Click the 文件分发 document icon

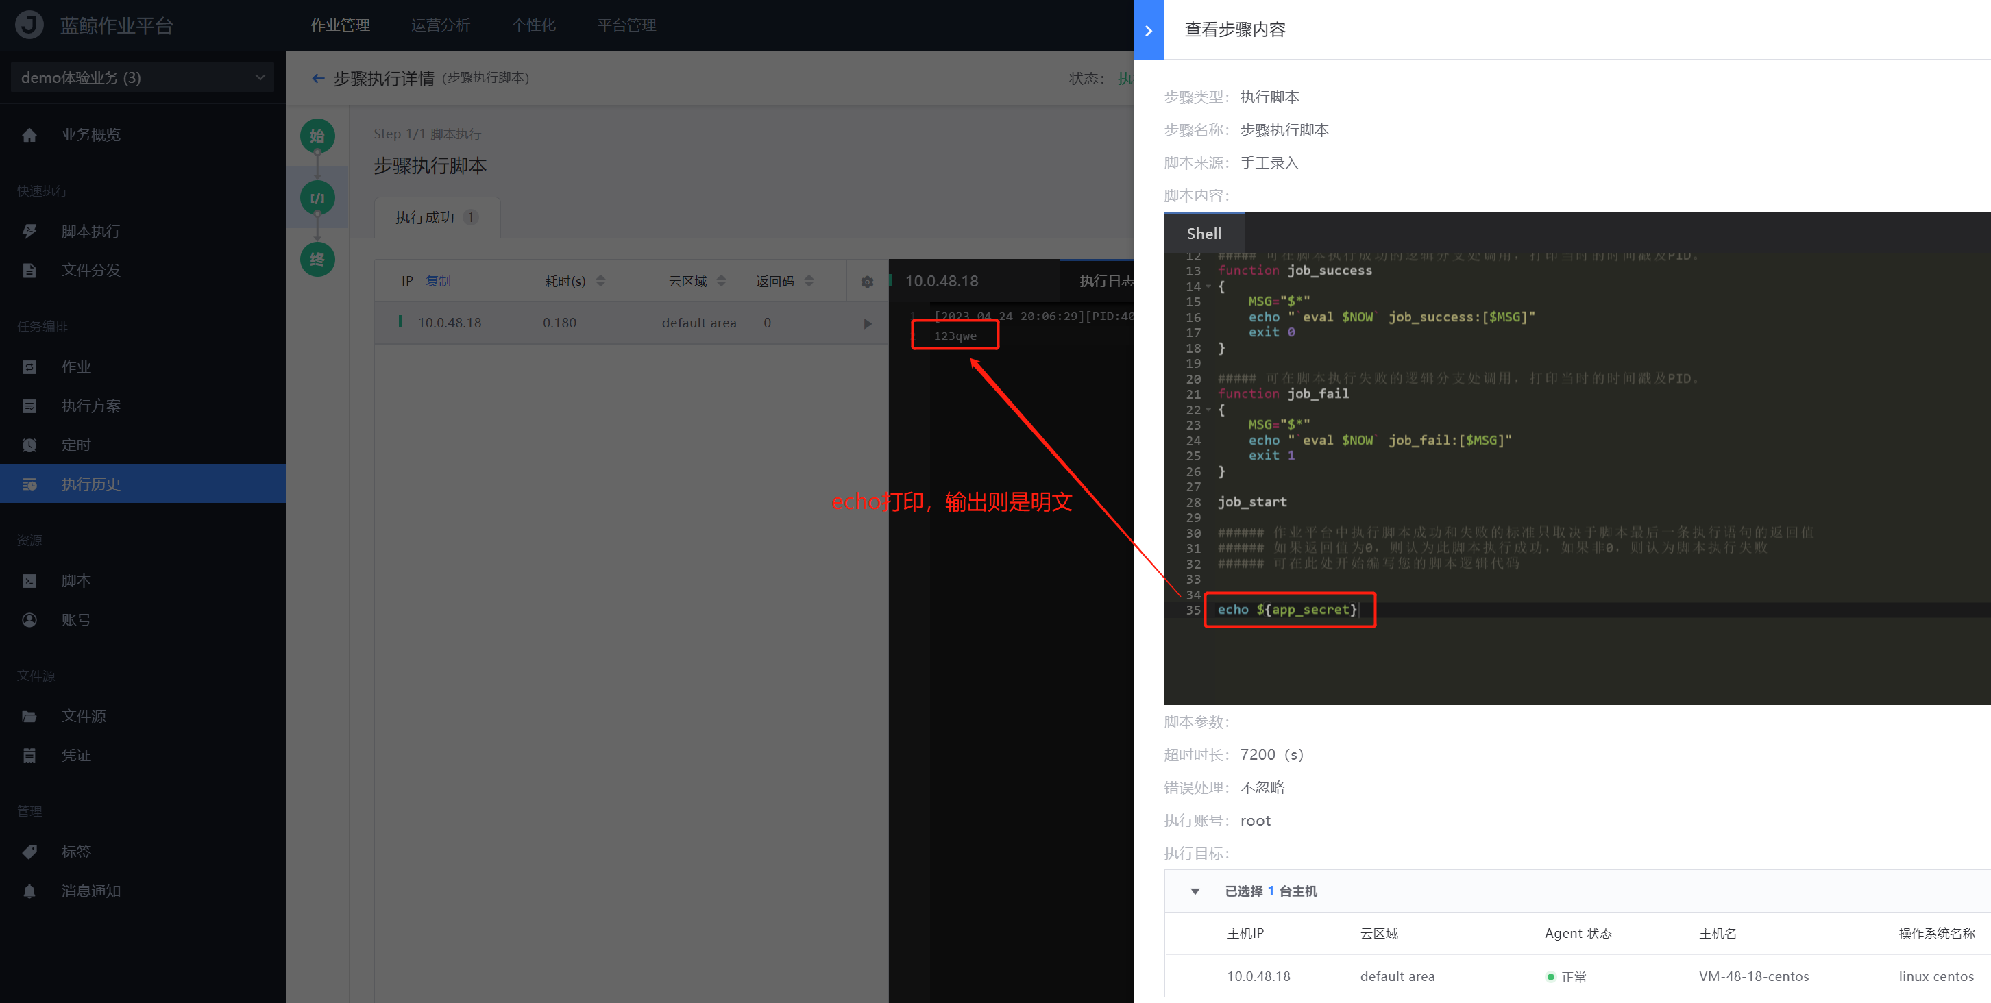[29, 271]
